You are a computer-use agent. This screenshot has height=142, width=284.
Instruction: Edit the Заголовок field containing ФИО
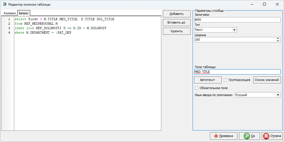pos(237,19)
